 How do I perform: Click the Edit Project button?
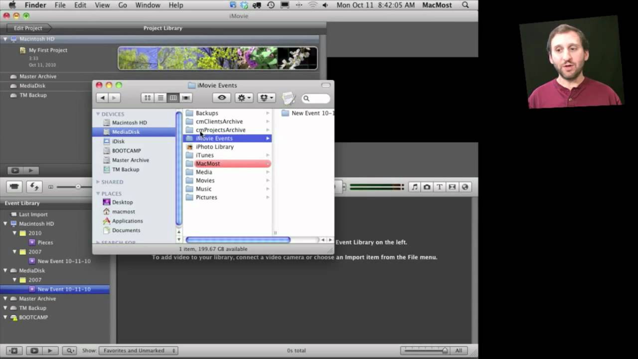[28, 28]
